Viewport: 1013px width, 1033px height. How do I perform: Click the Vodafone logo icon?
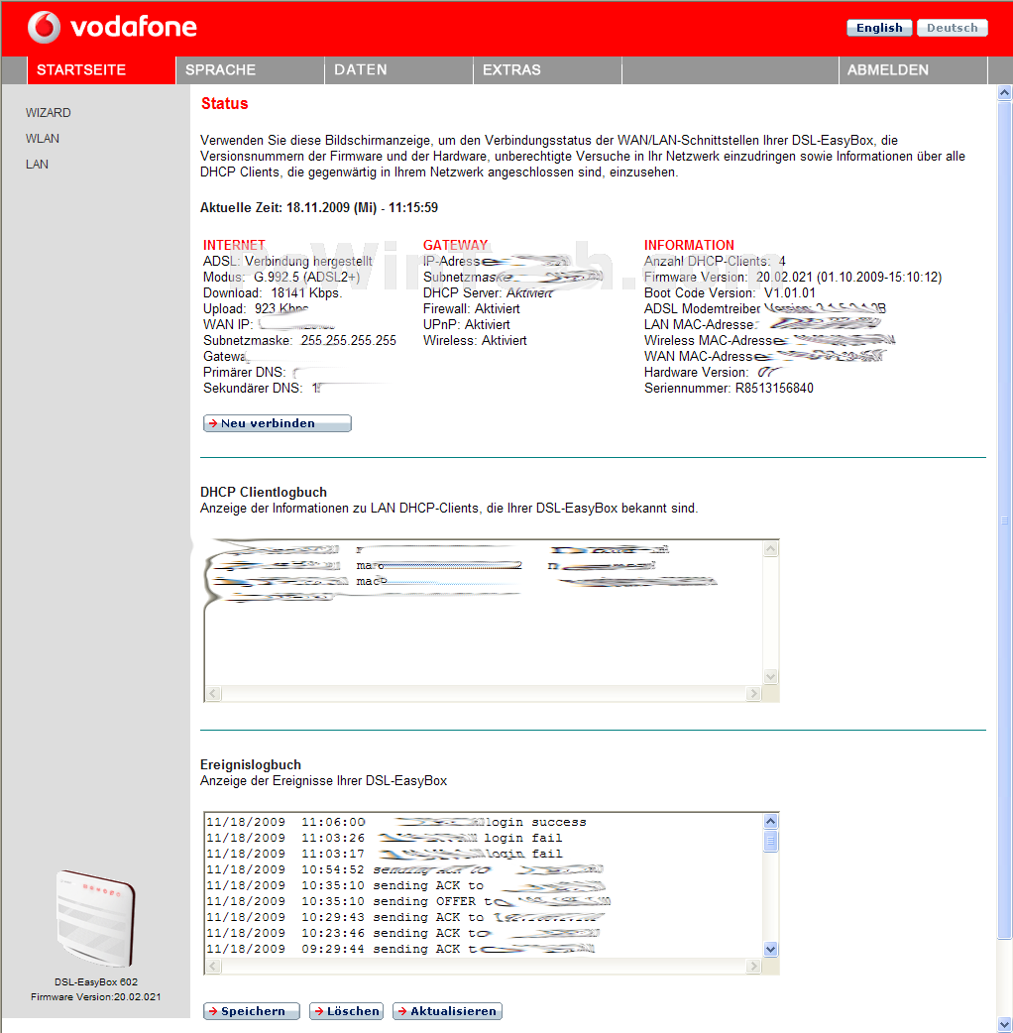click(x=45, y=27)
